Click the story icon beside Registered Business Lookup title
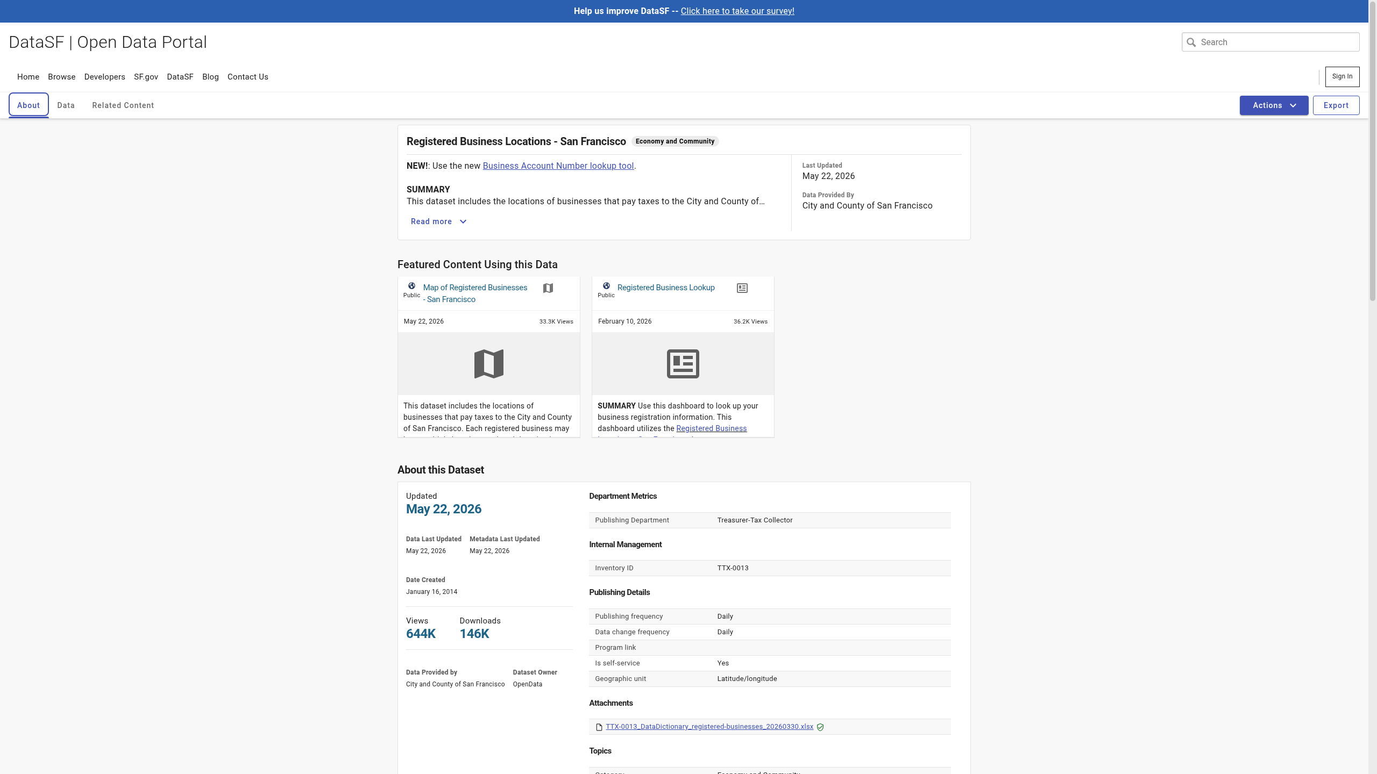Screen dimensions: 1377x774 click(x=742, y=288)
